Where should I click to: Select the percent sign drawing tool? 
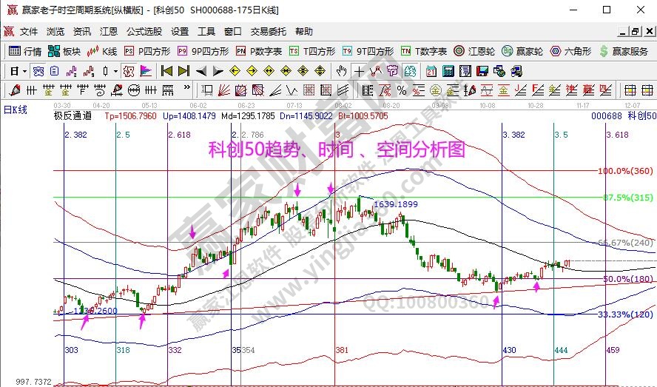coord(402,90)
